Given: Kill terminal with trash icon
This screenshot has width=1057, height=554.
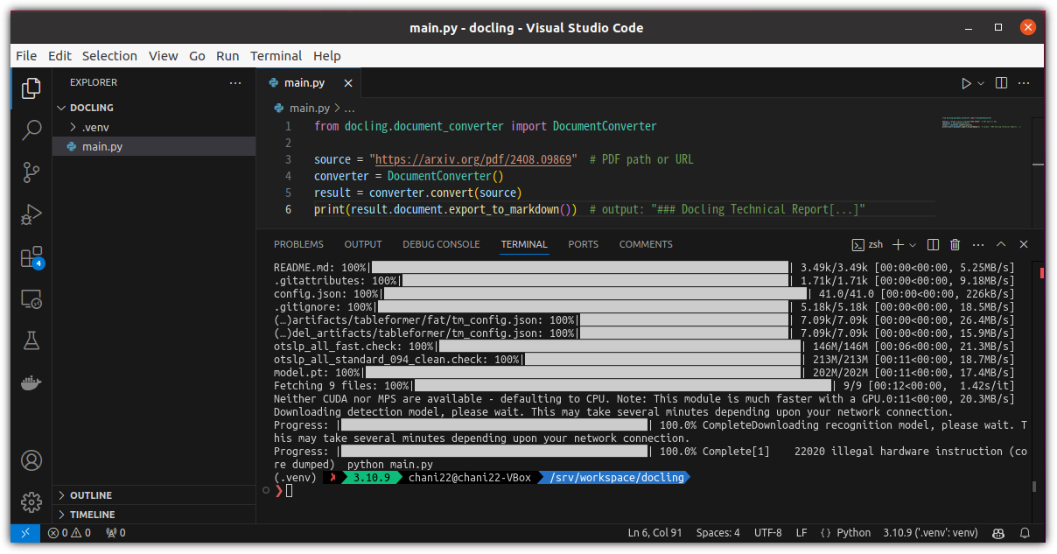Looking at the screenshot, I should [x=955, y=244].
